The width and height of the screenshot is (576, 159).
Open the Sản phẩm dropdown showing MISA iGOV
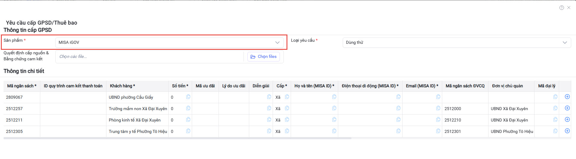pyautogui.click(x=169, y=43)
